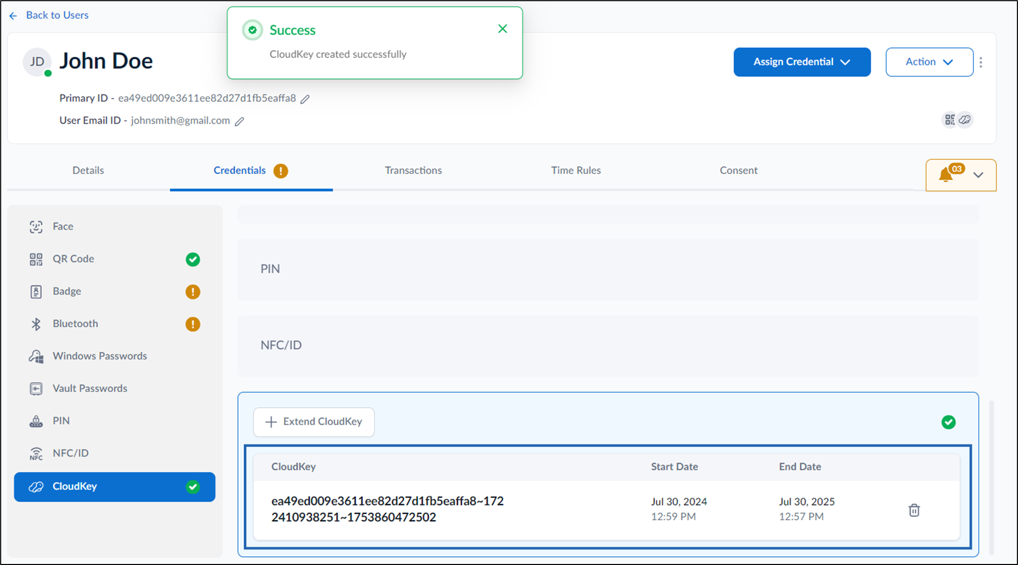Viewport: 1018px width, 565px height.
Task: Click the Success checkmark icon in notification
Action: tap(252, 30)
